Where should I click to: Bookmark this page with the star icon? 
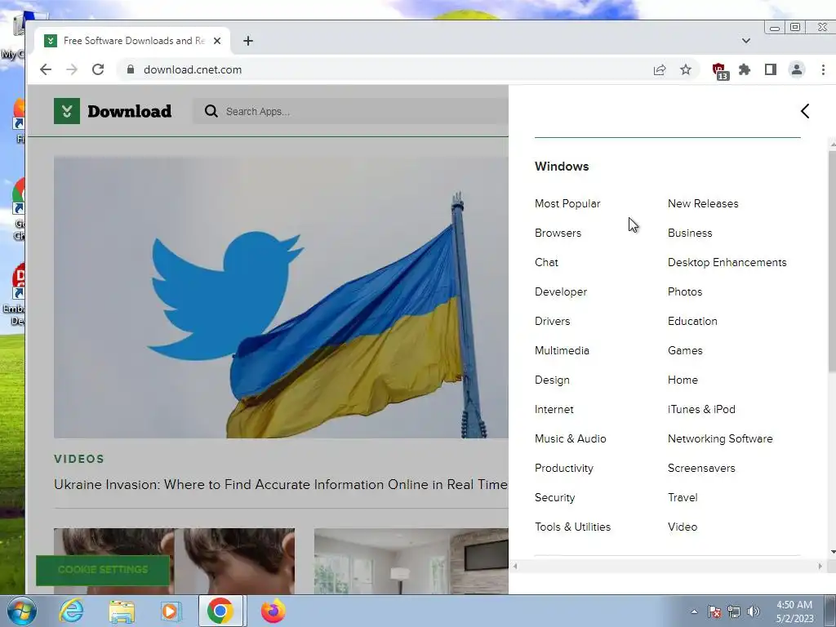pos(686,70)
